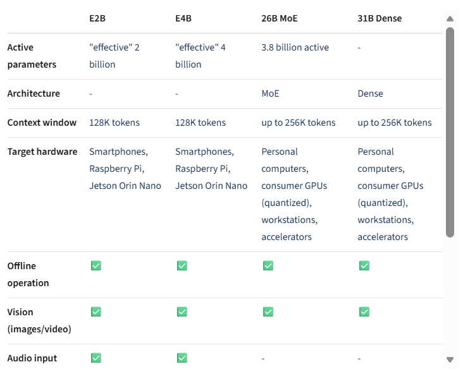Click the Offline operation checkmark for E2B
Viewport: 463px width, 374px height.
[96, 266]
